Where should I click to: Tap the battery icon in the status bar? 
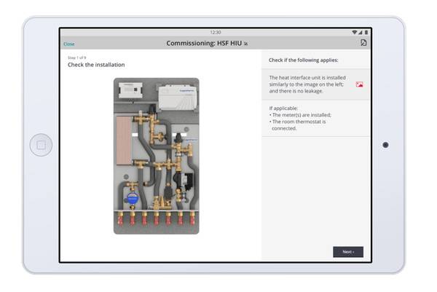(366, 32)
